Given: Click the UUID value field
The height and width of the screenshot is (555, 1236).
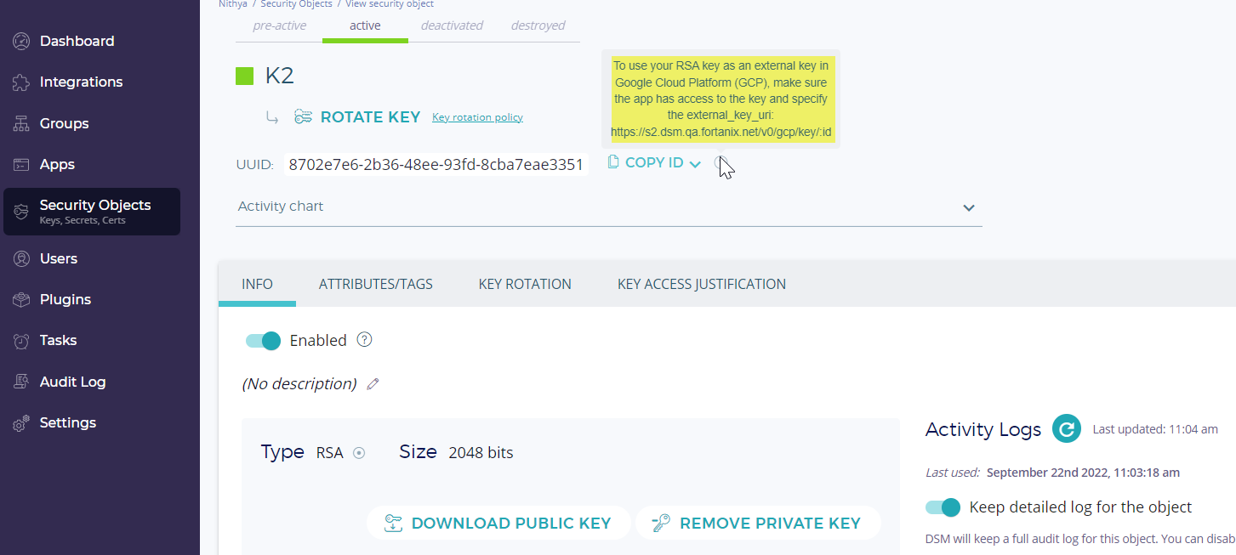Looking at the screenshot, I should click(x=436, y=165).
